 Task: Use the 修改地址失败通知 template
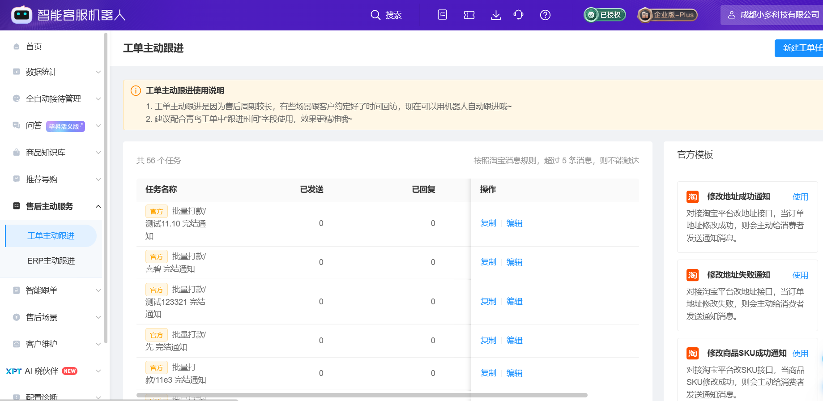(x=800, y=275)
